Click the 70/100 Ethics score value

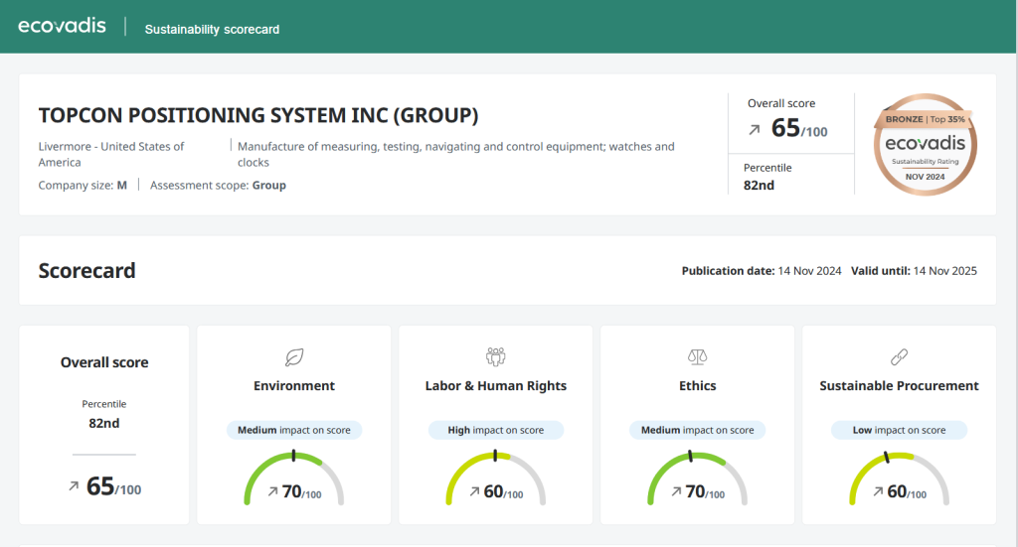(x=705, y=492)
